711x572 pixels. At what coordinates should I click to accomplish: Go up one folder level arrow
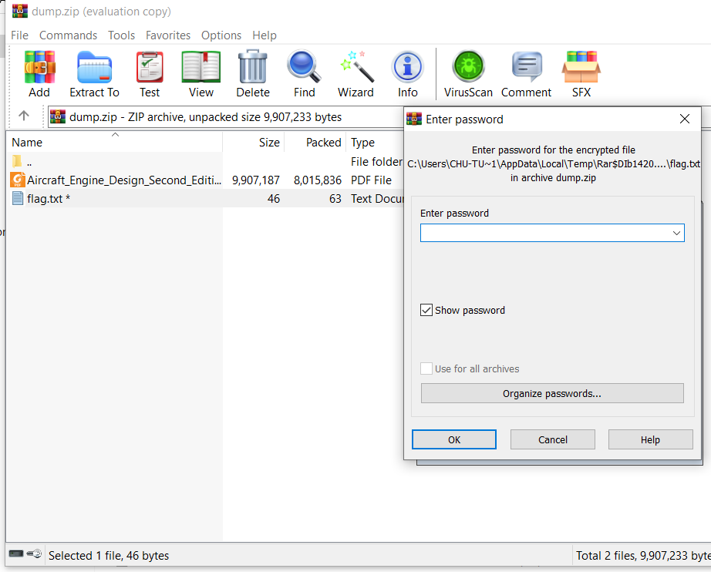[24, 116]
